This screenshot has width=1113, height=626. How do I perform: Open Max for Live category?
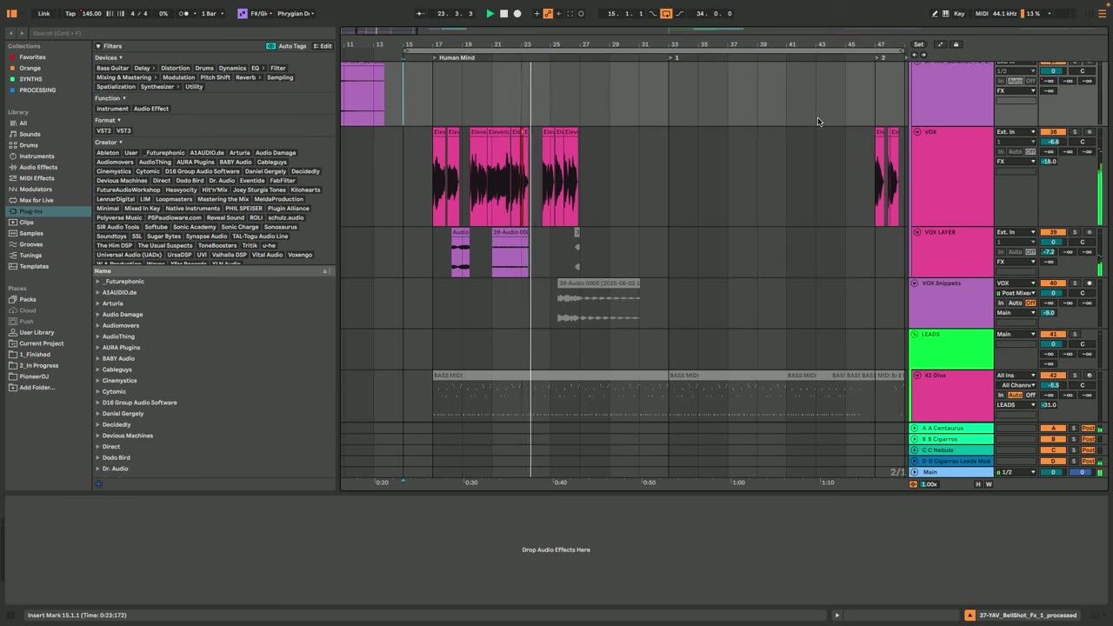(37, 200)
